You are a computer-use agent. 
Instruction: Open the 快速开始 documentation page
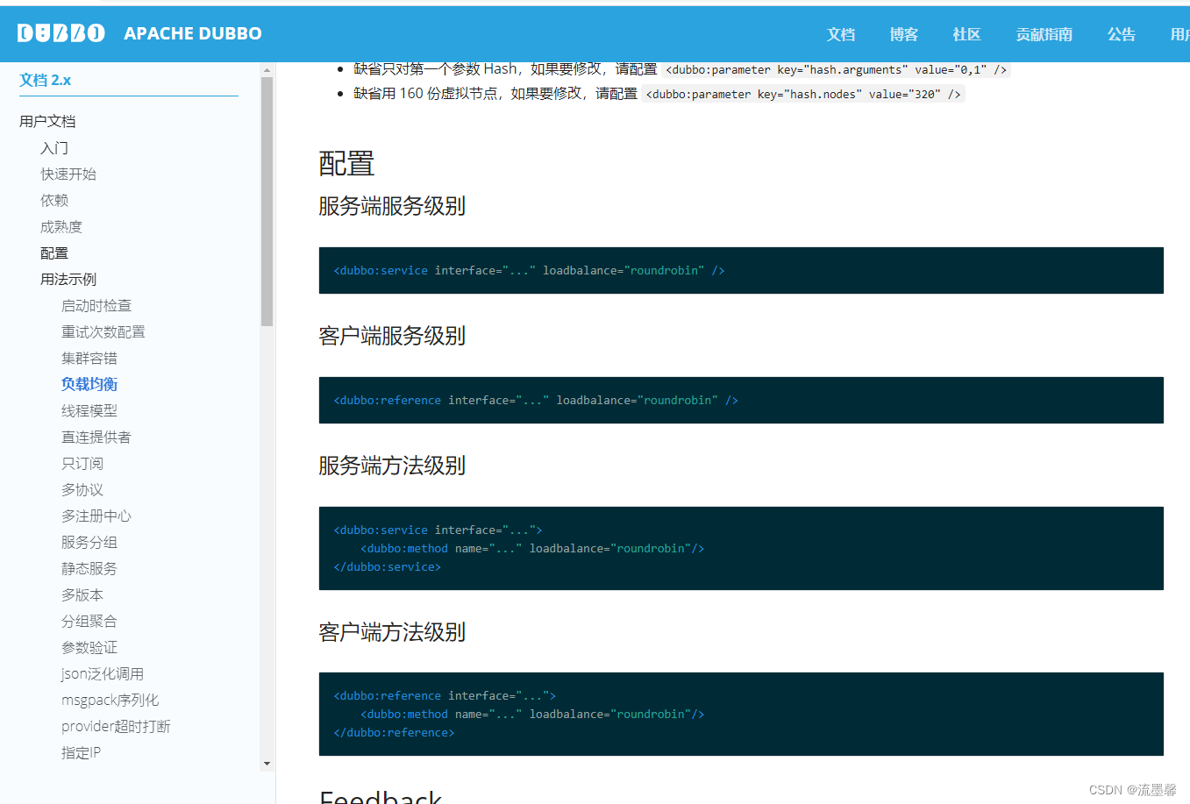(68, 174)
